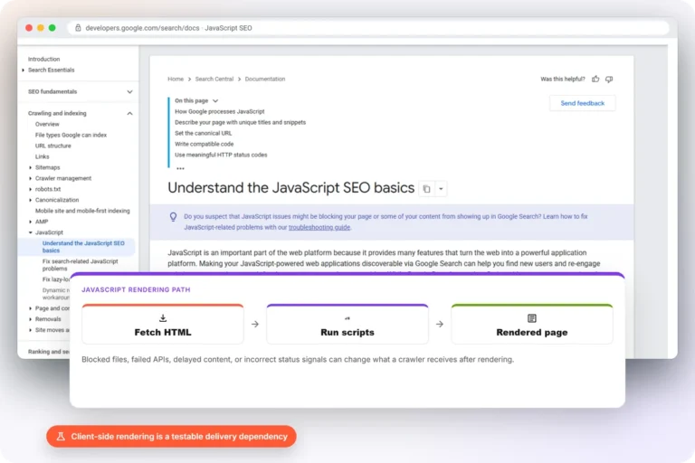Go to Documentation breadcrumb

click(265, 79)
